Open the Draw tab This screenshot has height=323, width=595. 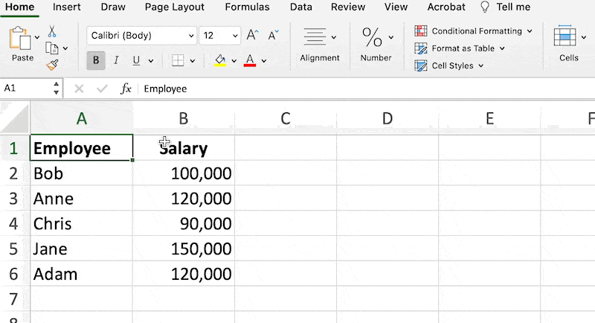(113, 7)
